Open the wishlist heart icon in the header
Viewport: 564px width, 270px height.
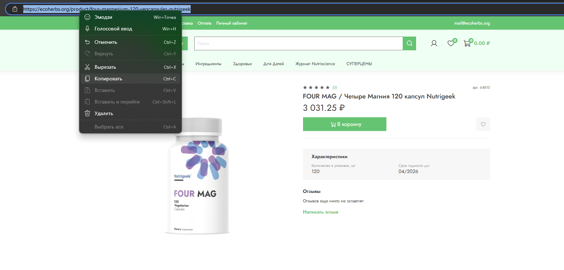(451, 43)
